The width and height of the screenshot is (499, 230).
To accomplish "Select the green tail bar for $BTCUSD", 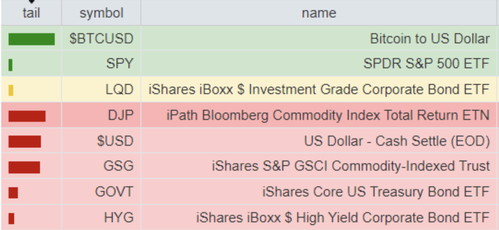I will (x=31, y=39).
